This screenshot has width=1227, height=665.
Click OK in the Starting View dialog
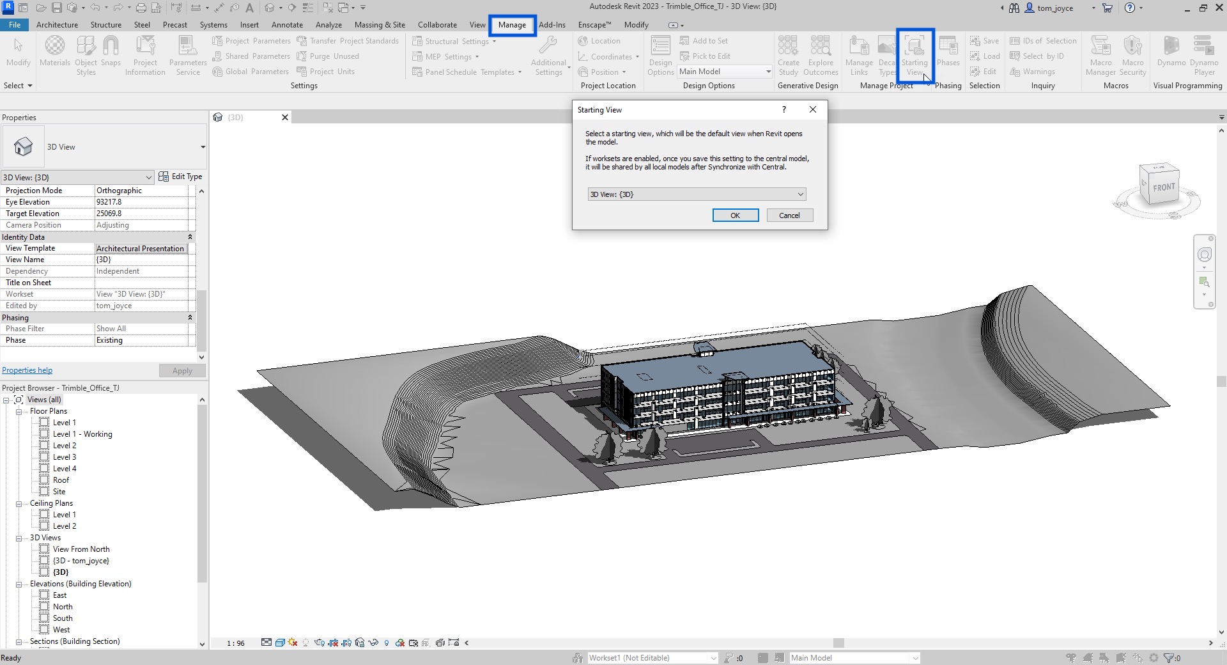click(x=735, y=215)
